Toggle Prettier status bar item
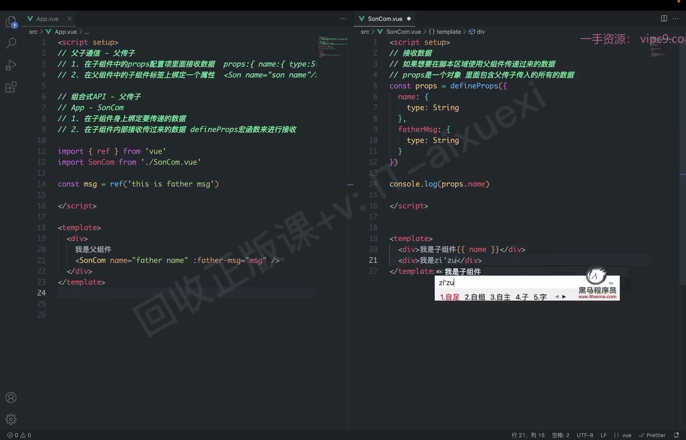 click(652, 435)
